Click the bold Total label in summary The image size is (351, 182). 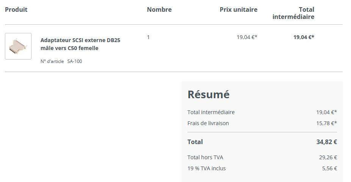(195, 142)
